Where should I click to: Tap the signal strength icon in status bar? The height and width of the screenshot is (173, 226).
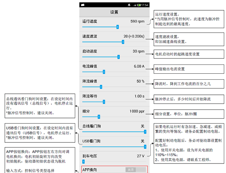[x=134, y=5]
